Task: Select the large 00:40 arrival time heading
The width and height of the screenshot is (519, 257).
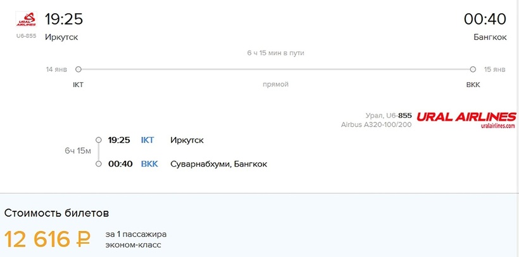Action: (x=485, y=20)
